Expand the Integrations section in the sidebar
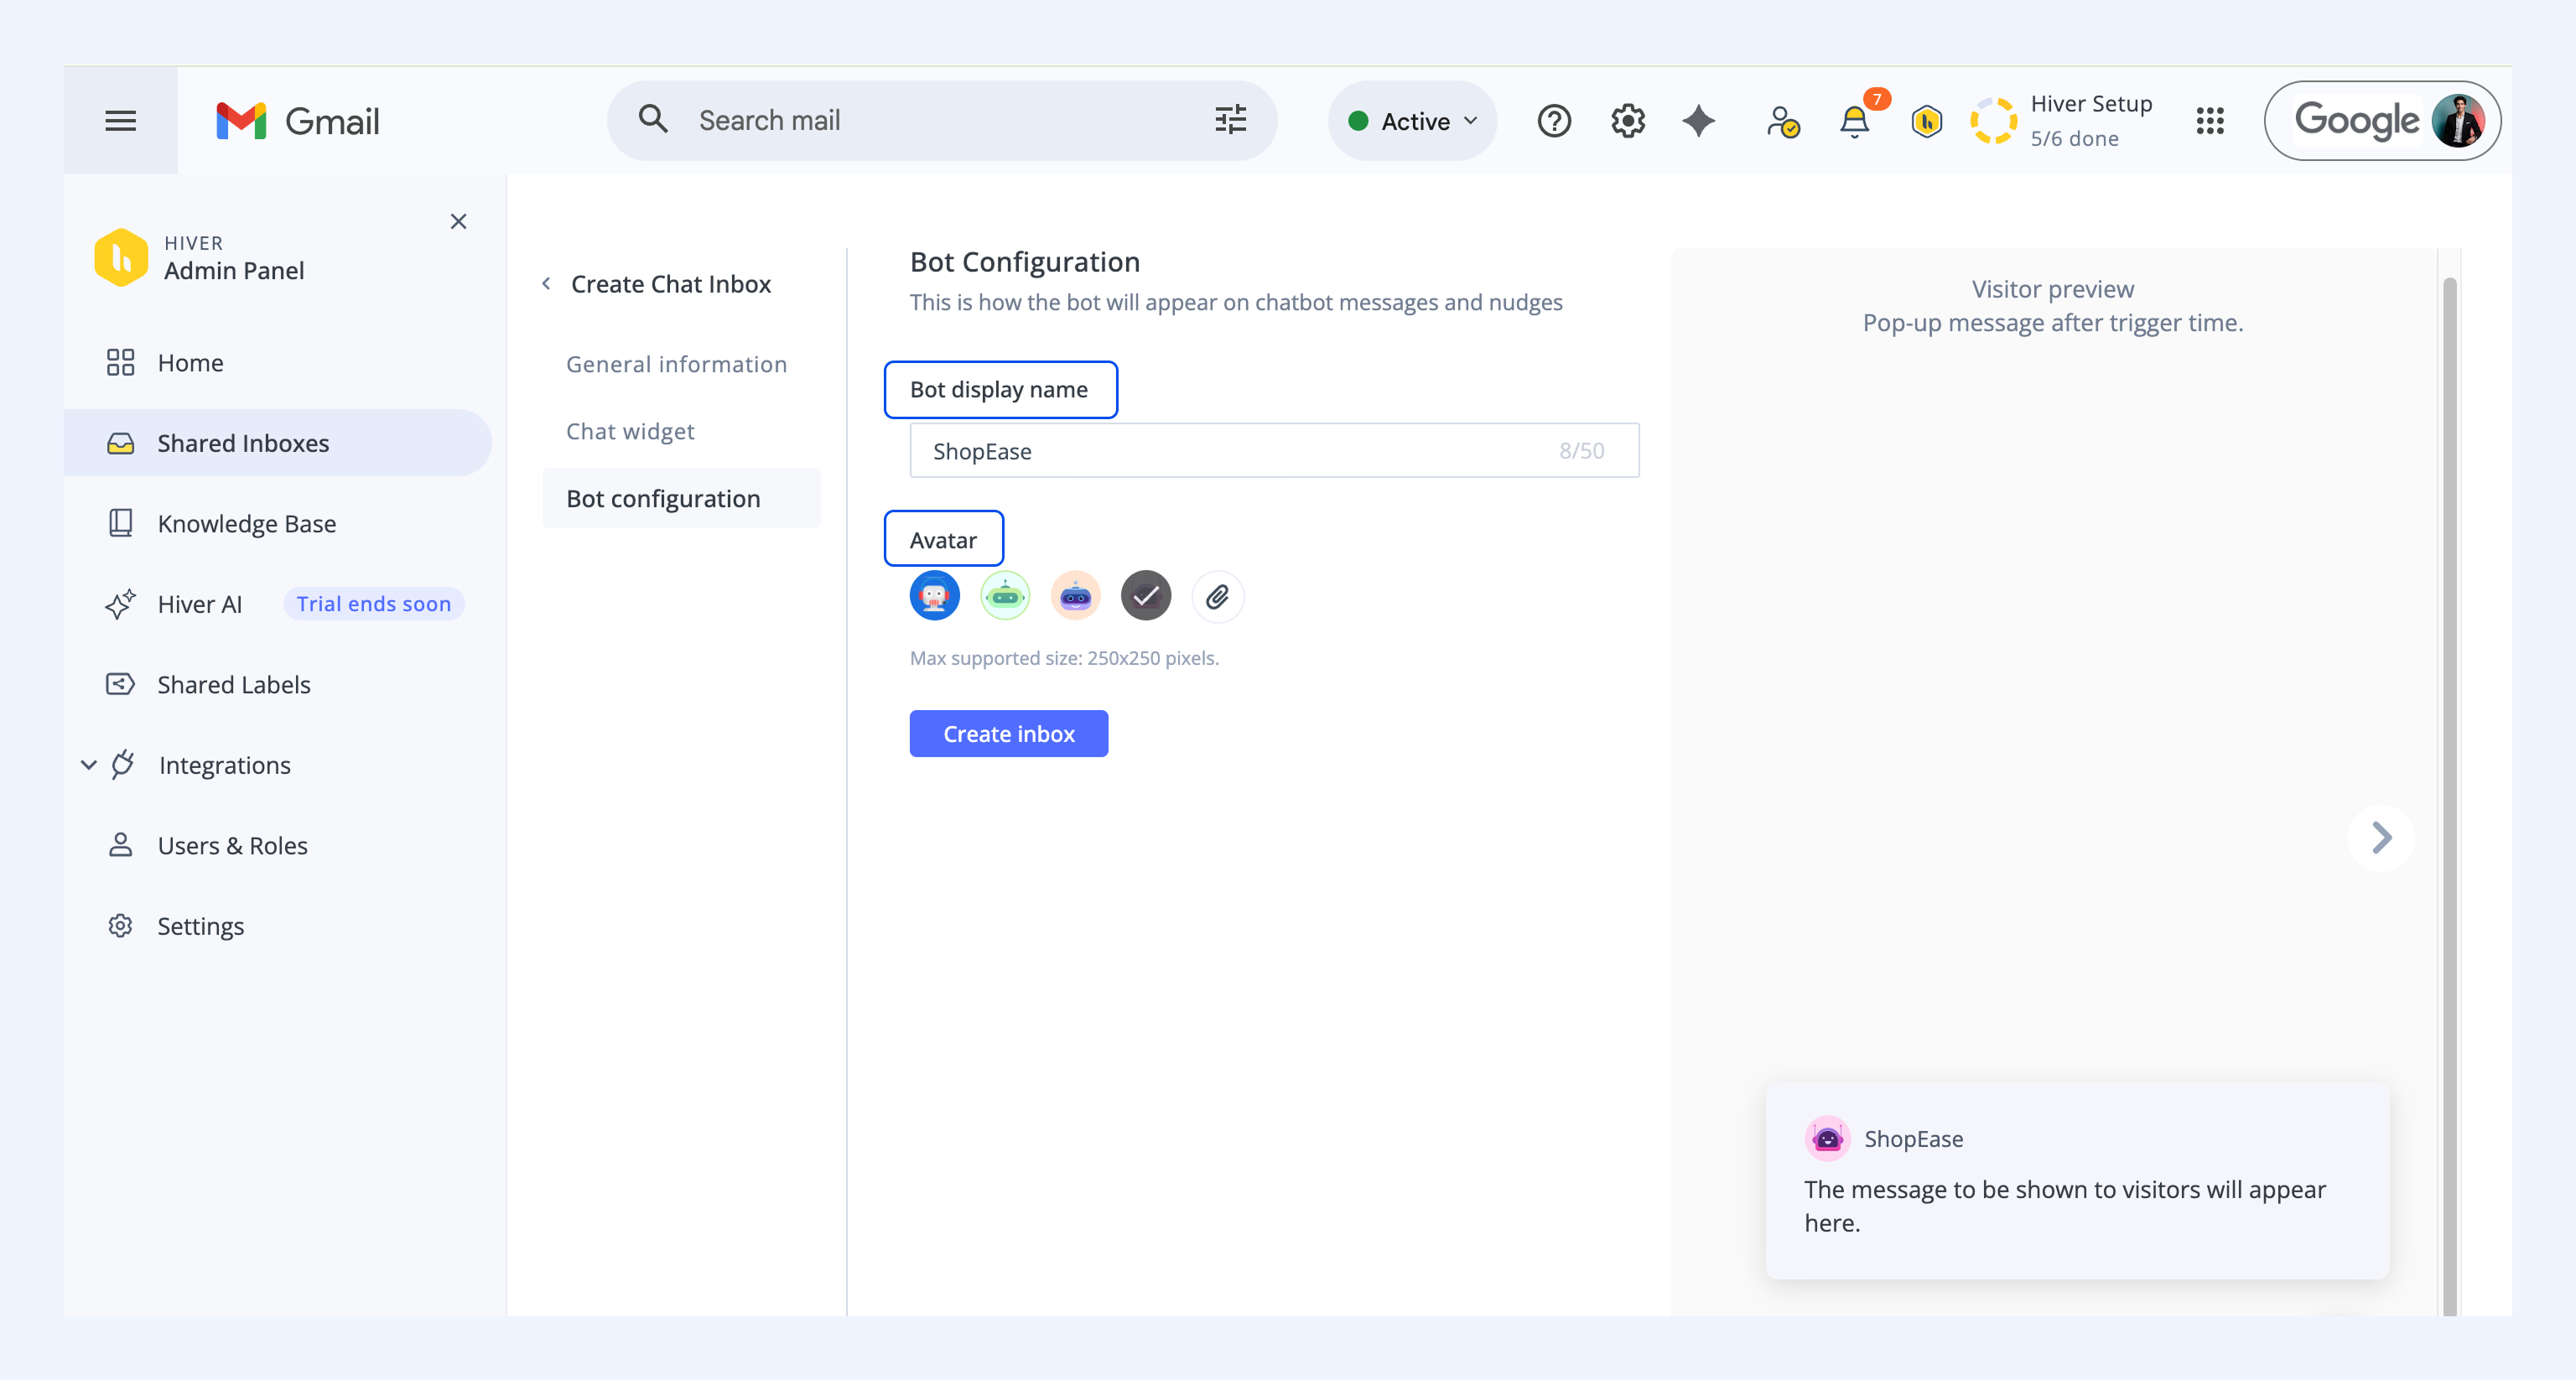Image resolution: width=2576 pixels, height=1380 pixels. coord(89,765)
